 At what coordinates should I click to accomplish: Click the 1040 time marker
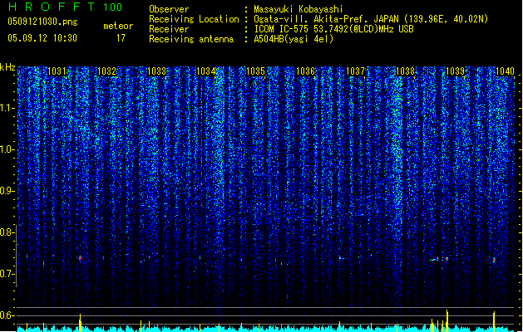click(x=505, y=71)
